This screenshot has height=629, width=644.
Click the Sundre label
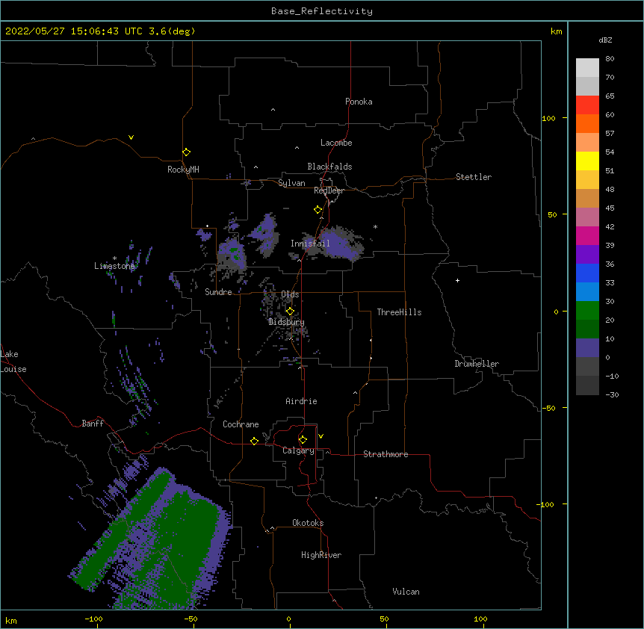pos(218,292)
